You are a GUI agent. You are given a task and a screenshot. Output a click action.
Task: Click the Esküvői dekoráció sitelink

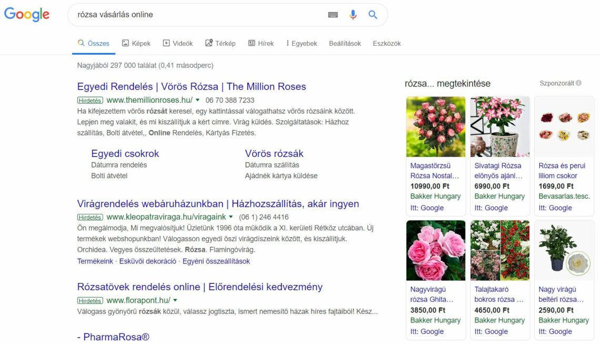pyautogui.click(x=148, y=261)
